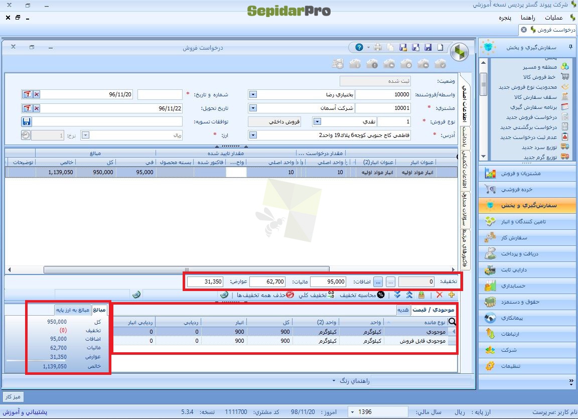The image size is (578, 419).
Task: Open the Sepidar green logo button
Action: (459, 52)
